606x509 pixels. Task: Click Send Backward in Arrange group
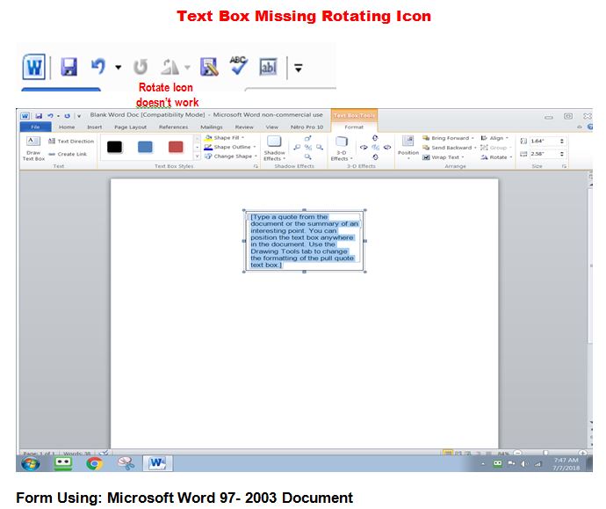click(x=449, y=148)
